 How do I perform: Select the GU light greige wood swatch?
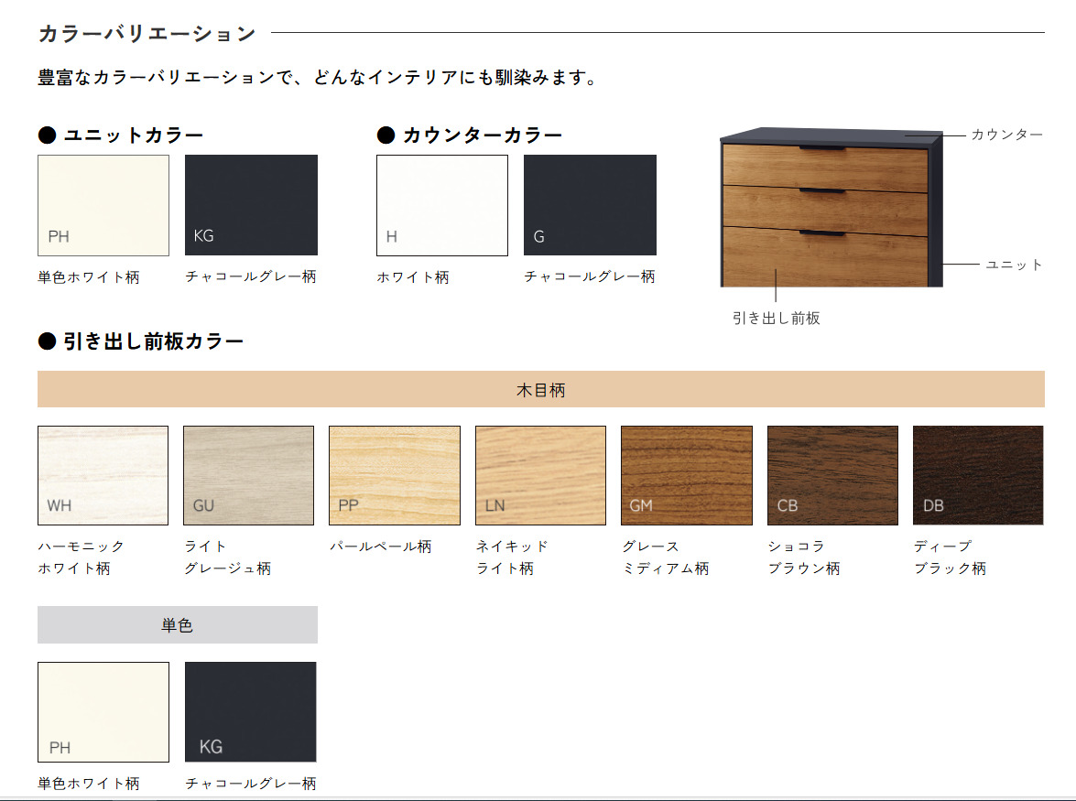tap(248, 475)
